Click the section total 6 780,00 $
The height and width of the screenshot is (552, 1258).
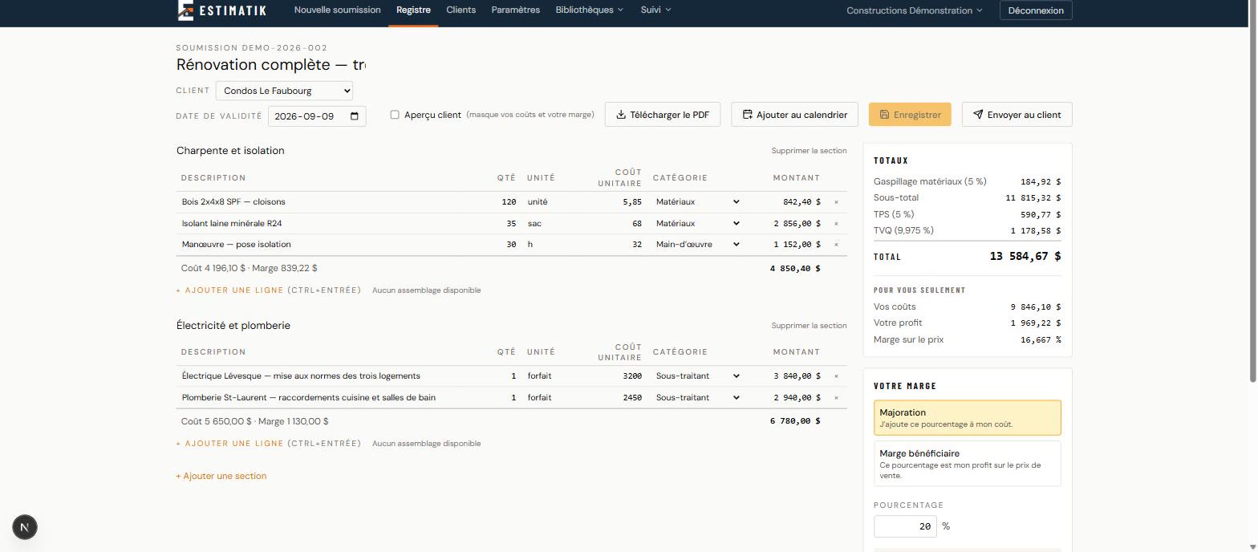coord(795,421)
